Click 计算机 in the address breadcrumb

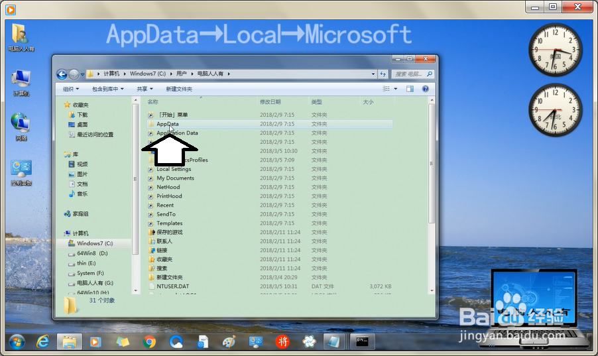111,74
